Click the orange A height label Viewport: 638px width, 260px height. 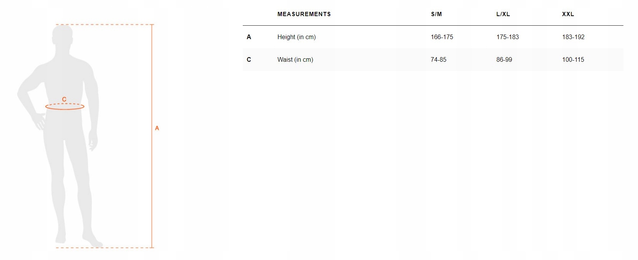157,128
